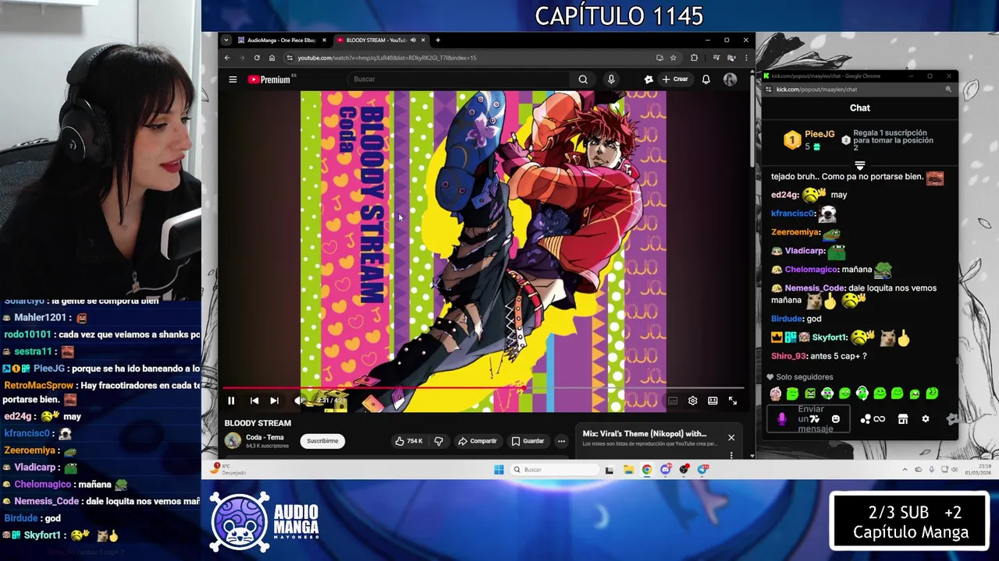Select the purple microphone emote
Screen dimensions: 999x561
(781, 419)
